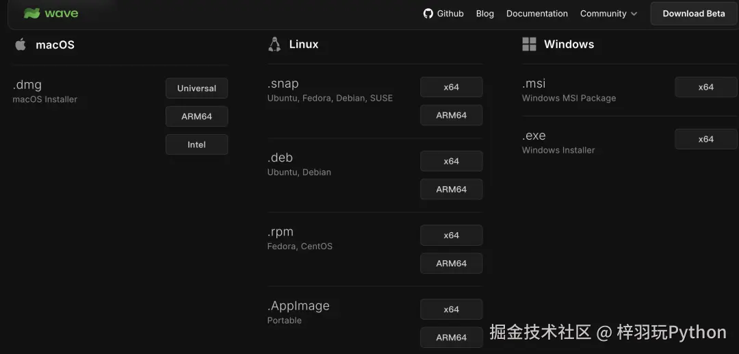Download the Windows .exe x64 installer
This screenshot has height=354, width=739.
[705, 139]
